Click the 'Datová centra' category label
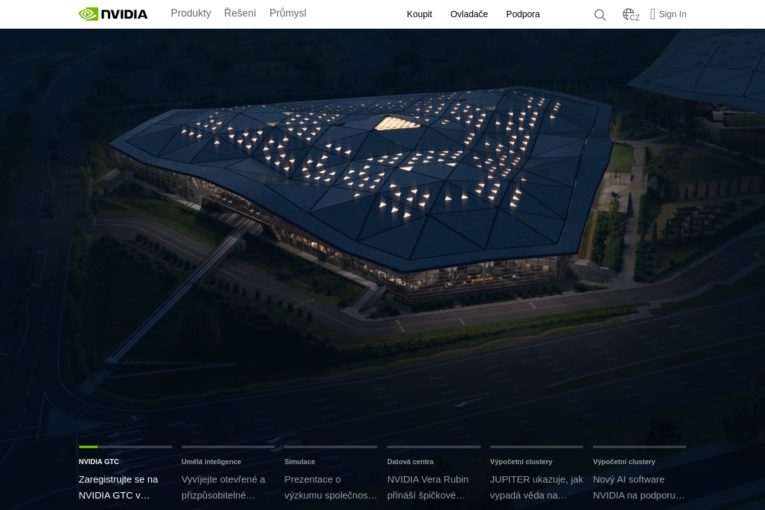Image resolution: width=765 pixels, height=510 pixels. click(x=410, y=462)
